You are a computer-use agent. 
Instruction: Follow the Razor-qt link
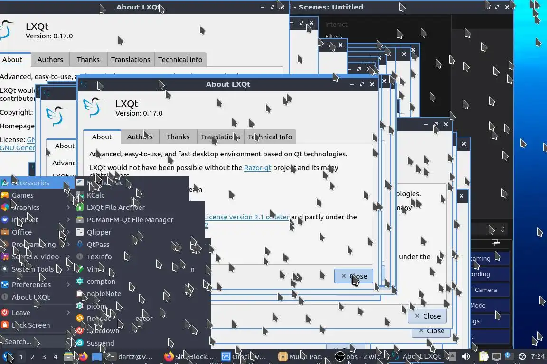(257, 168)
